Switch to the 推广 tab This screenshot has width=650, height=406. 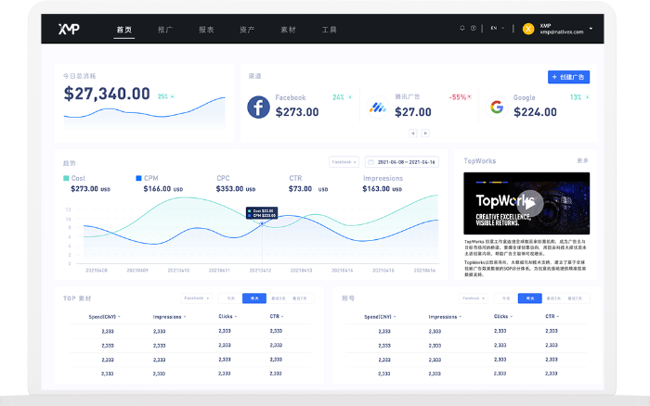pyautogui.click(x=164, y=30)
